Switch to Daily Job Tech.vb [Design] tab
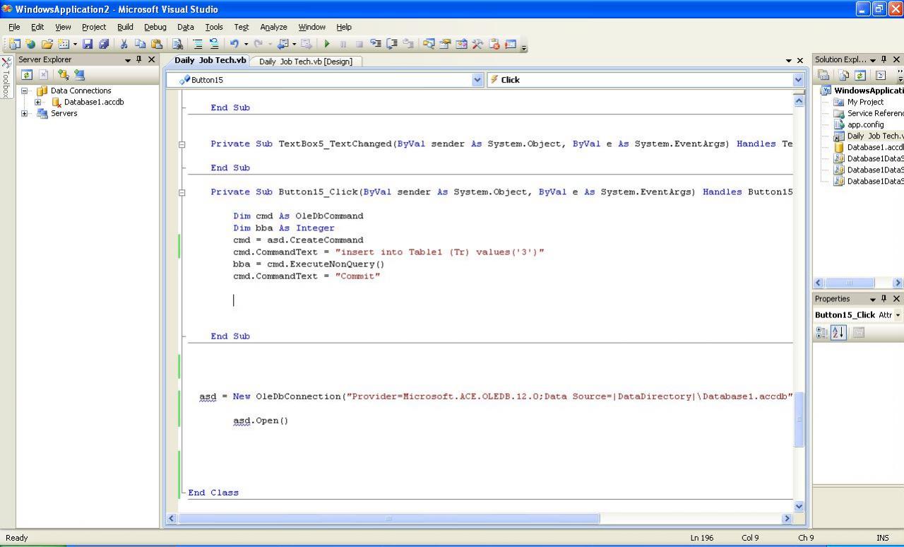Image resolution: width=904 pixels, height=547 pixels. tap(305, 61)
